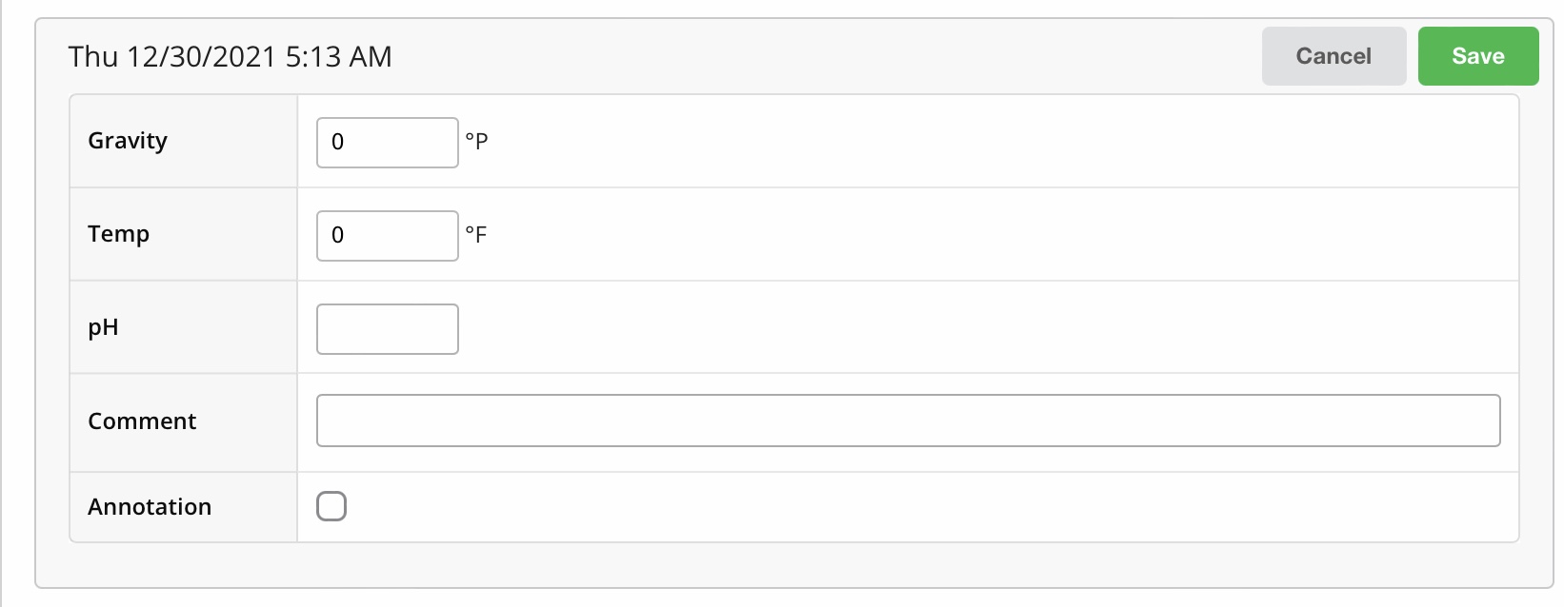Screen dimensions: 1564x607
Task: Click the Annotation row label
Action: point(150,507)
